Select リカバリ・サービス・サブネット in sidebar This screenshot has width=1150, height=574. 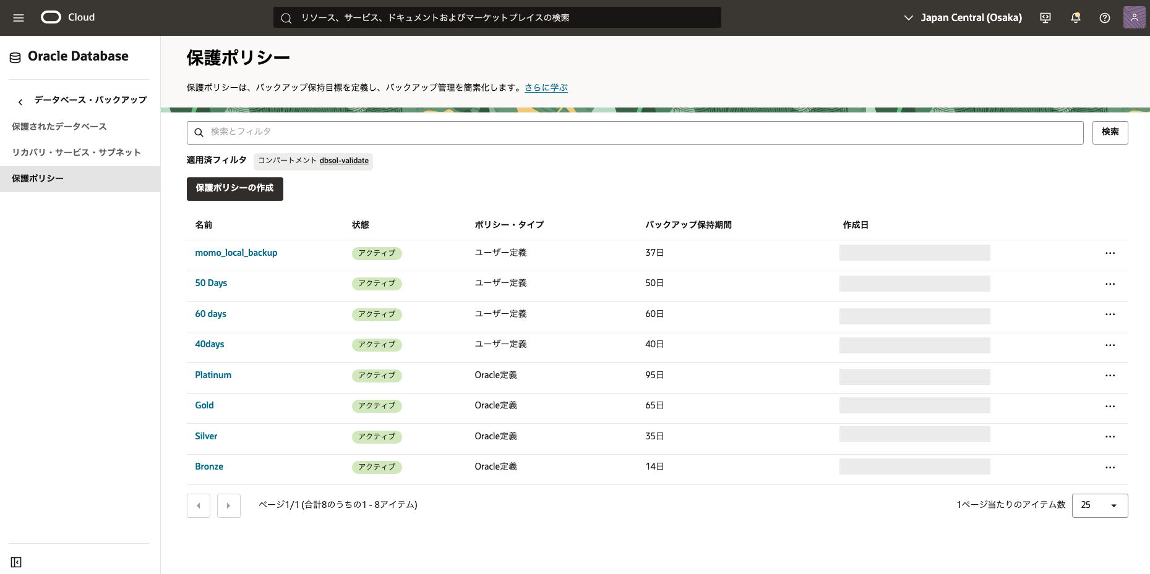pos(76,153)
